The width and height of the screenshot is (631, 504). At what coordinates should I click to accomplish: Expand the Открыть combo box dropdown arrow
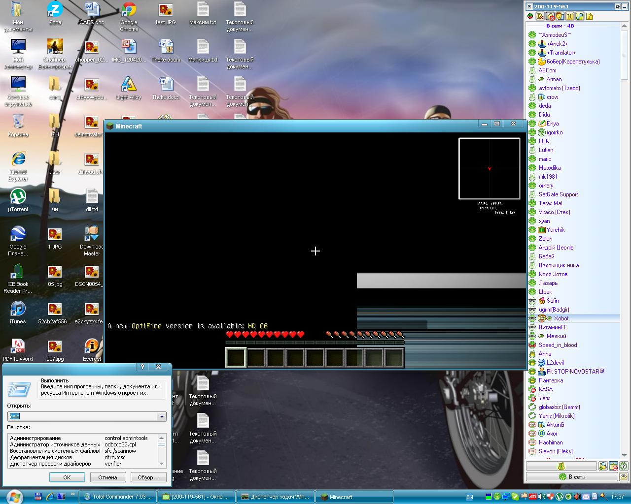point(161,416)
